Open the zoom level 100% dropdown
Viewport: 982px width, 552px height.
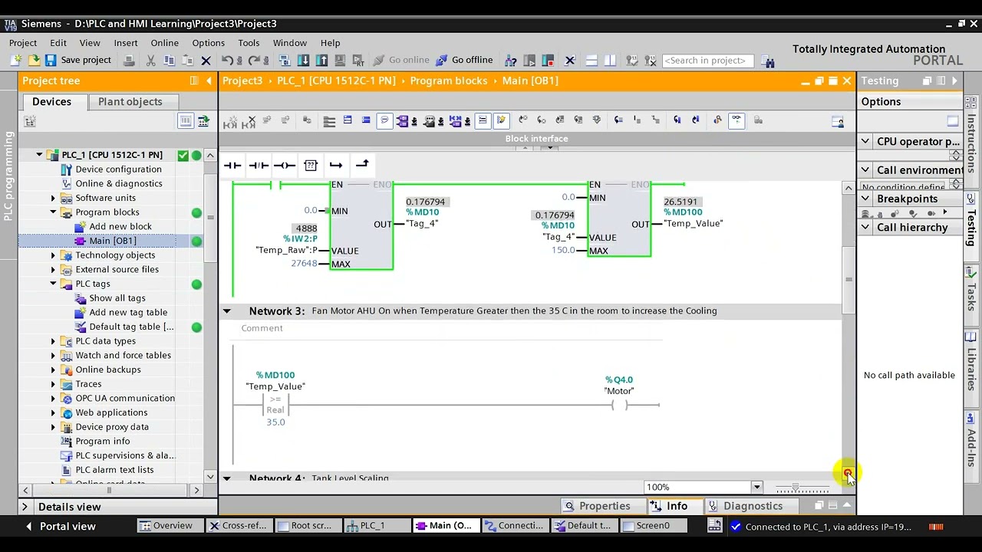[x=756, y=488]
